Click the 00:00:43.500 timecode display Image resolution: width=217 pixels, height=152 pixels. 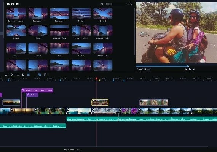(144, 70)
